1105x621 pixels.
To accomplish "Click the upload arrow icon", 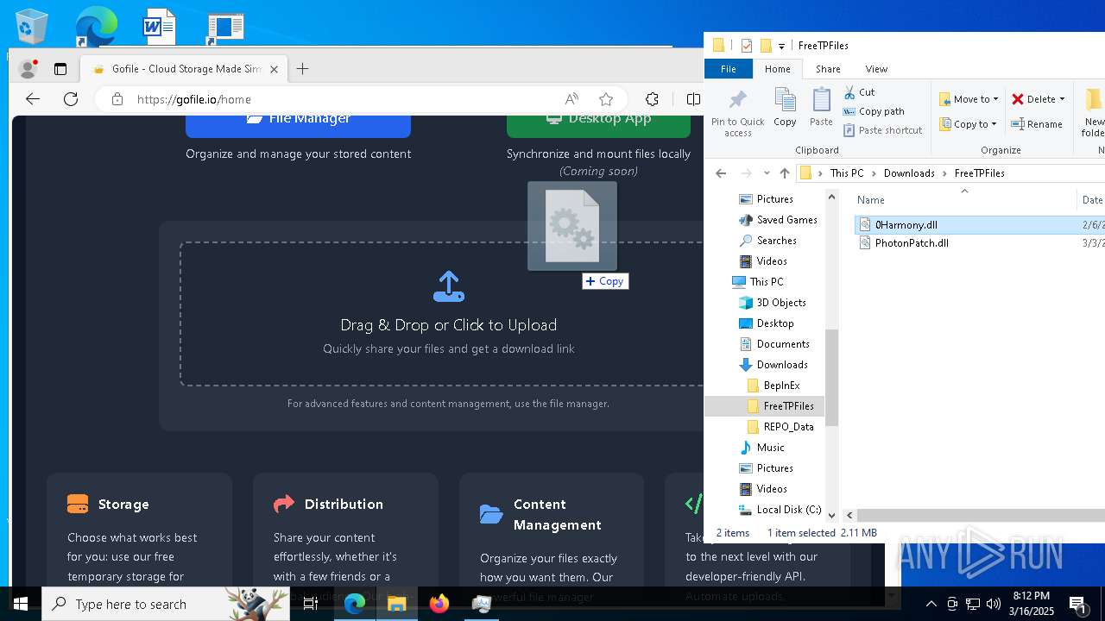I will tap(449, 287).
